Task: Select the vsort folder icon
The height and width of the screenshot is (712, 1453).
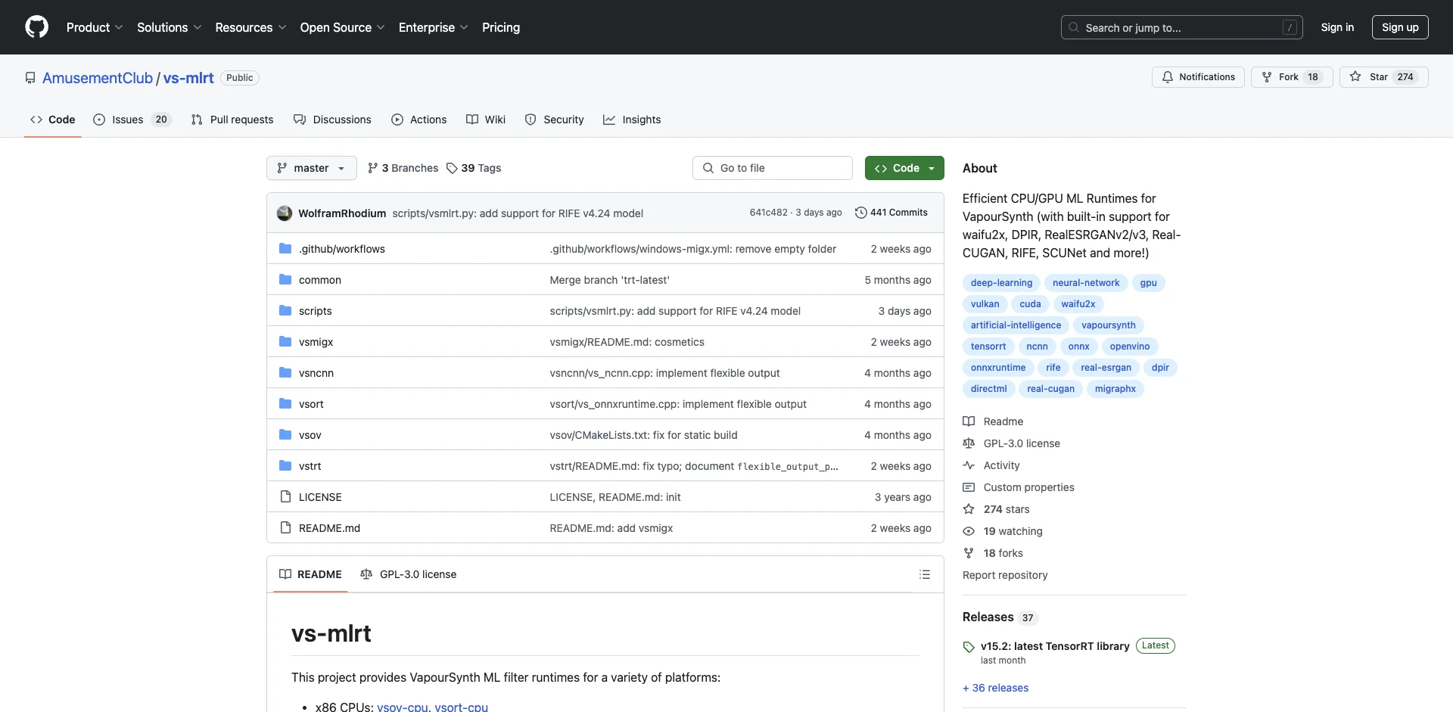Action: tap(285, 403)
